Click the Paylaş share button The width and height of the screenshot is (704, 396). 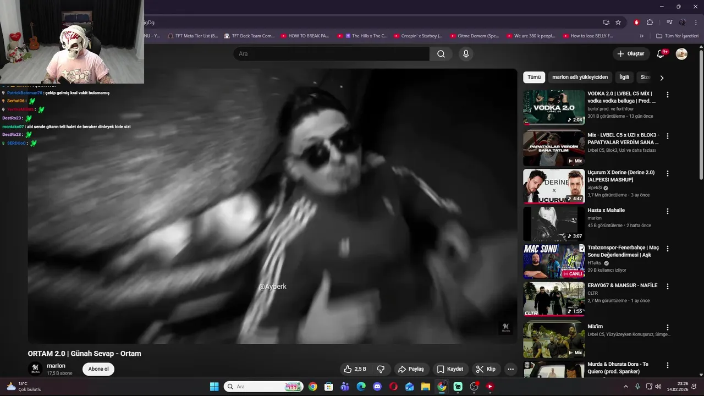pos(411,369)
